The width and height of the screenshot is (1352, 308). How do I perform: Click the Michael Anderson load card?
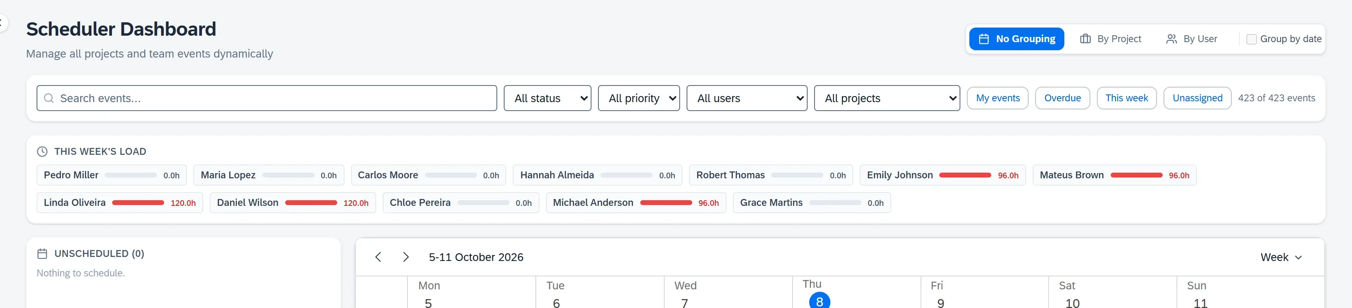(x=636, y=203)
